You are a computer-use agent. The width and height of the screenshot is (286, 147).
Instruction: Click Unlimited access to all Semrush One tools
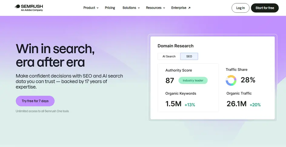click(42, 111)
